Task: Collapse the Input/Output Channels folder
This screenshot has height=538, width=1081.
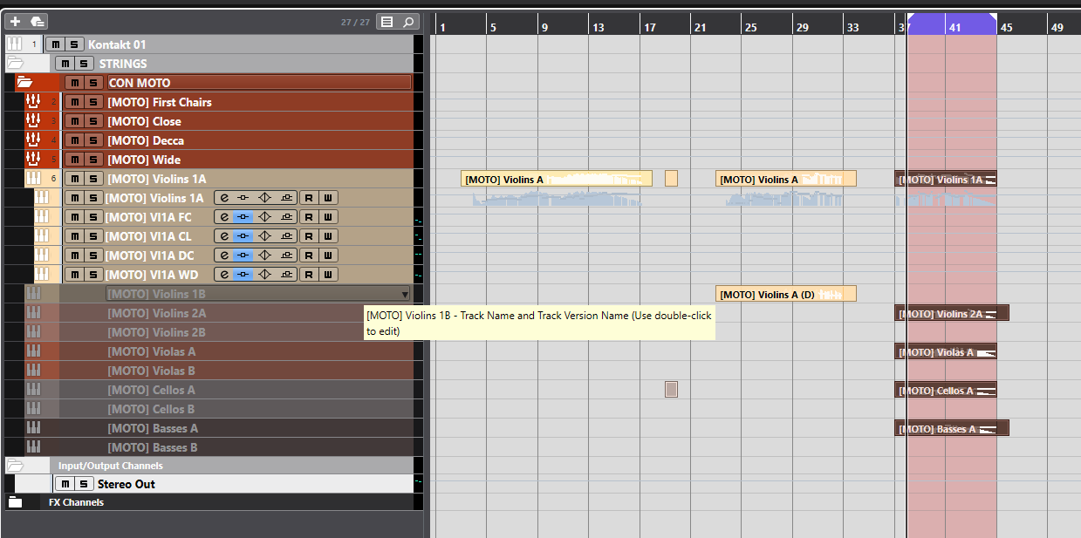Action: (x=15, y=465)
